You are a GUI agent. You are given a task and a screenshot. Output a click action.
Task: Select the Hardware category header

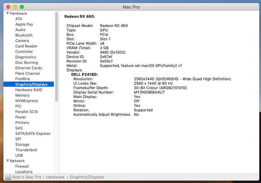18,13
